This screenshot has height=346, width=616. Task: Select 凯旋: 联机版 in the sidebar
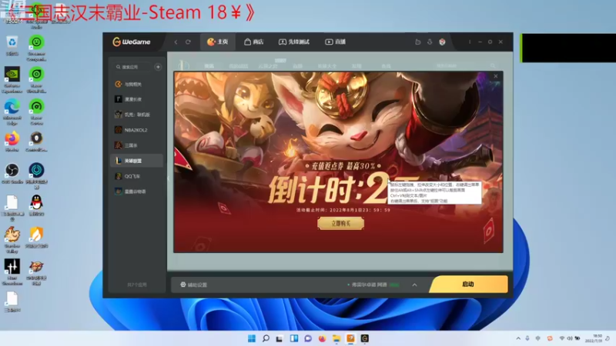pos(137,115)
